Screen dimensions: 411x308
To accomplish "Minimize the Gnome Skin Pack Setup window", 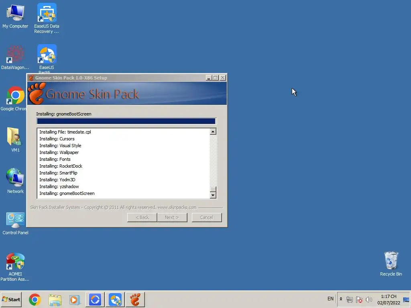I will 209,78.
